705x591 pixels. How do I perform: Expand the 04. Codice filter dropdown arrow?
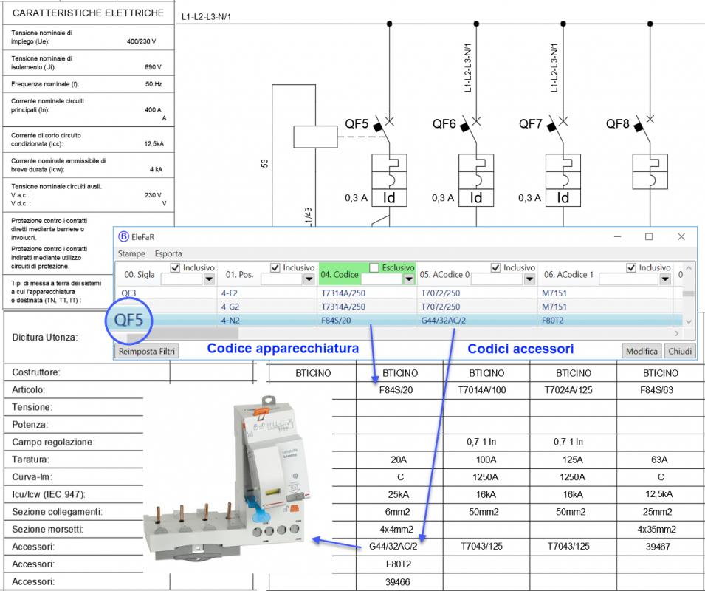(409, 279)
